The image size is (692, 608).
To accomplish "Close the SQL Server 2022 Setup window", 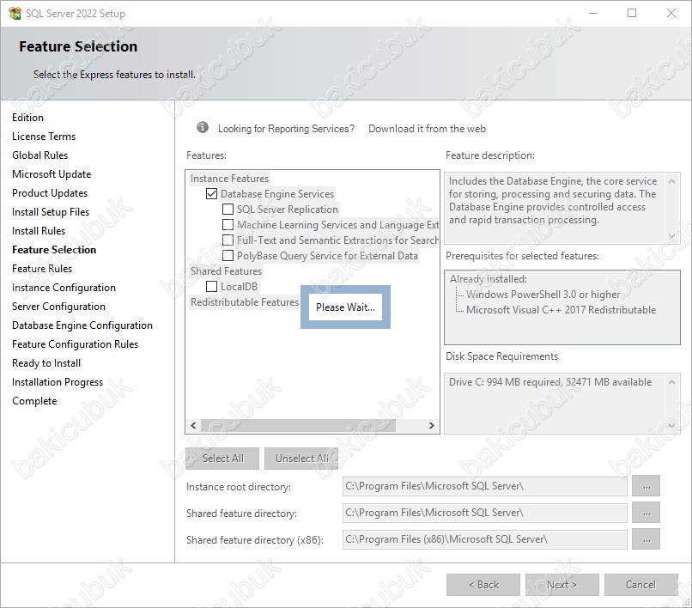I will click(671, 13).
